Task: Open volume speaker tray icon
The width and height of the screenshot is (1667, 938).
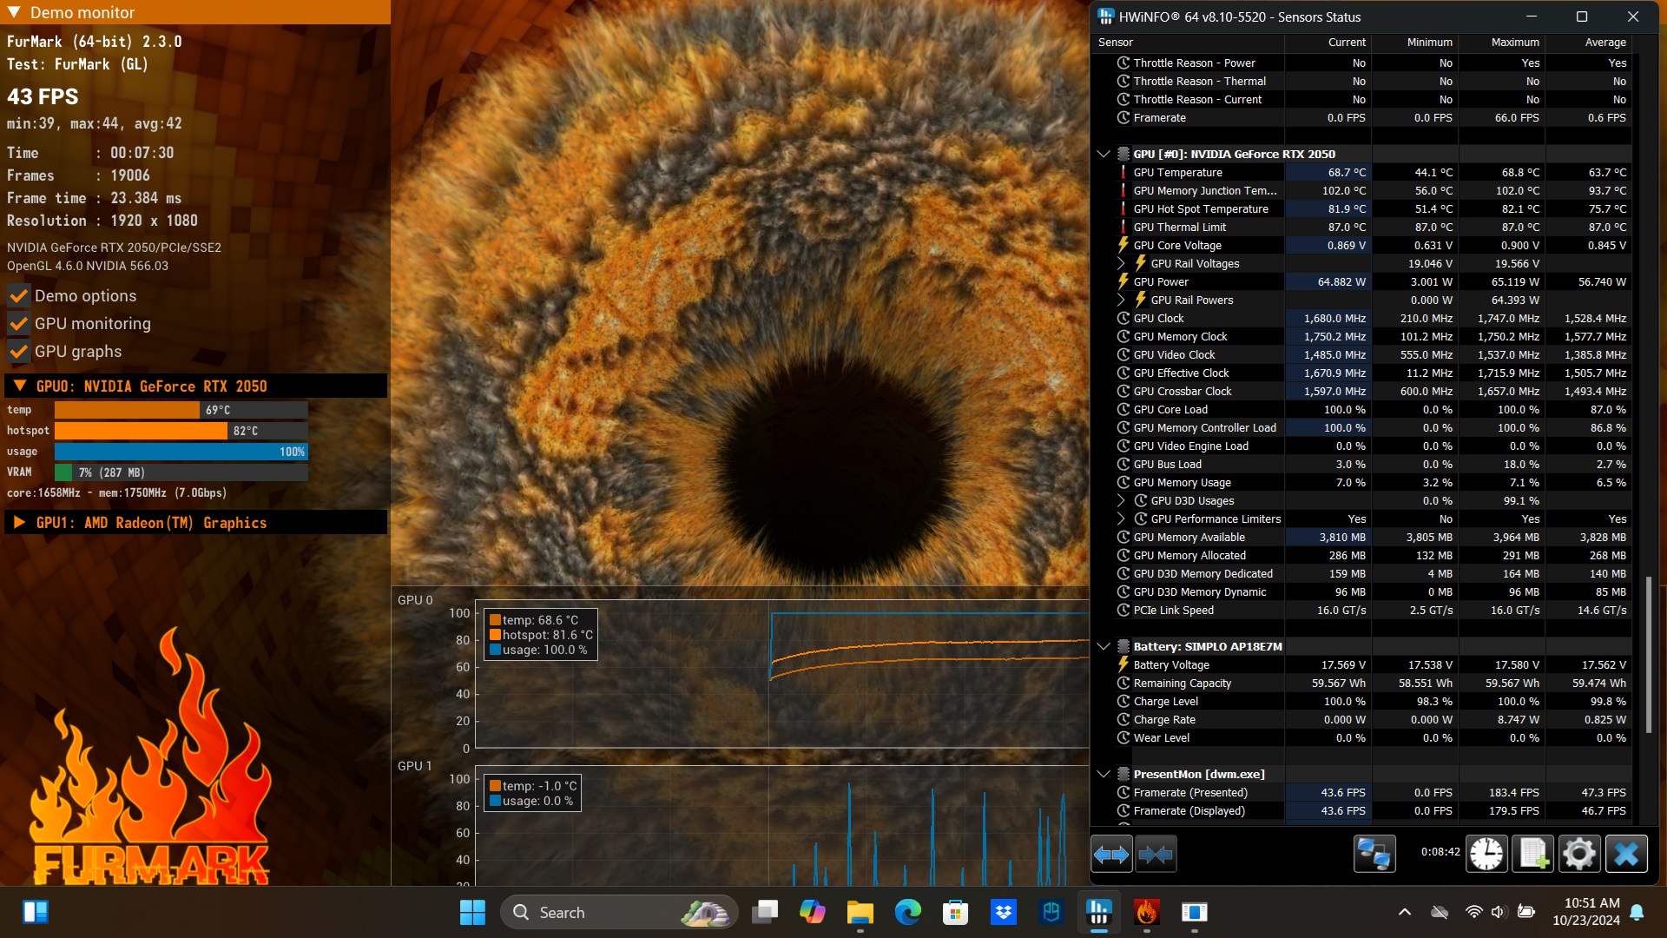Action: tap(1499, 912)
